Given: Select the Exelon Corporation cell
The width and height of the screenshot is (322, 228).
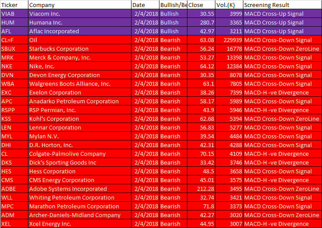Looking at the screenshot, I should coord(80,93).
